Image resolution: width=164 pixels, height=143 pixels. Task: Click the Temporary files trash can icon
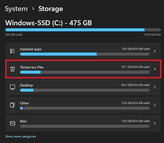[x=13, y=69]
